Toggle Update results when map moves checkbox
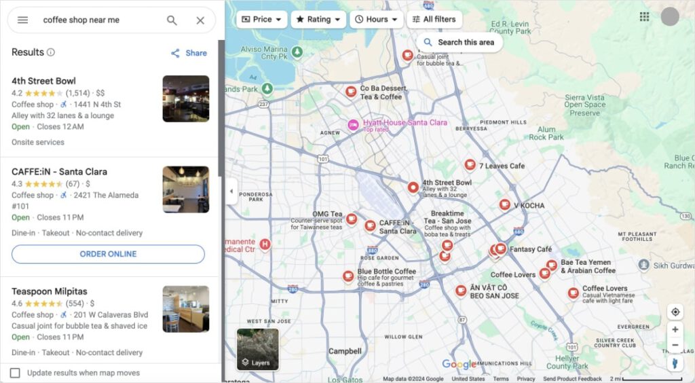This screenshot has height=383, width=695. tap(15, 373)
